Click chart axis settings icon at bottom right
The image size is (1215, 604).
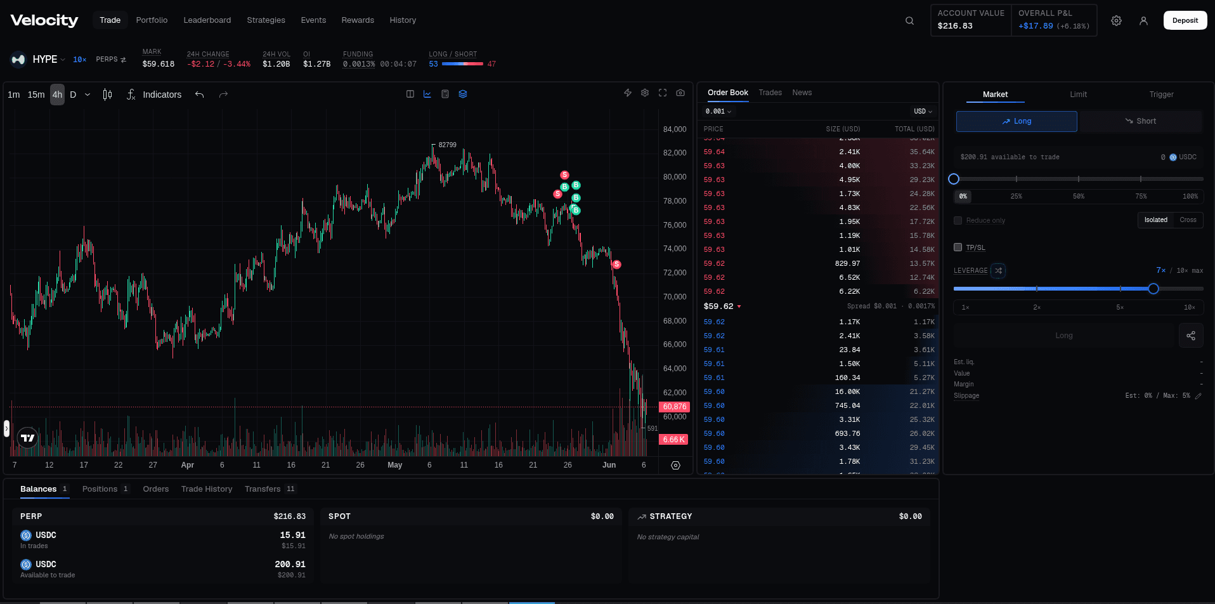point(675,465)
